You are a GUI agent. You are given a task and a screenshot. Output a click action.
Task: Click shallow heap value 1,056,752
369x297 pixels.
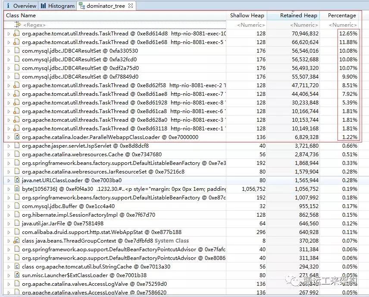[253, 189]
